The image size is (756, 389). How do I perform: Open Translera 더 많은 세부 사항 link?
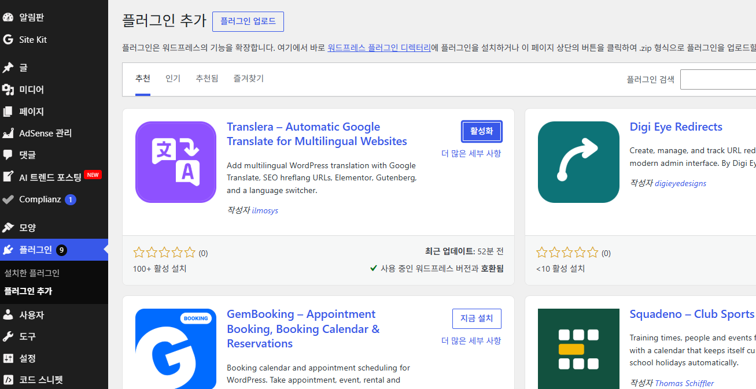click(x=471, y=154)
